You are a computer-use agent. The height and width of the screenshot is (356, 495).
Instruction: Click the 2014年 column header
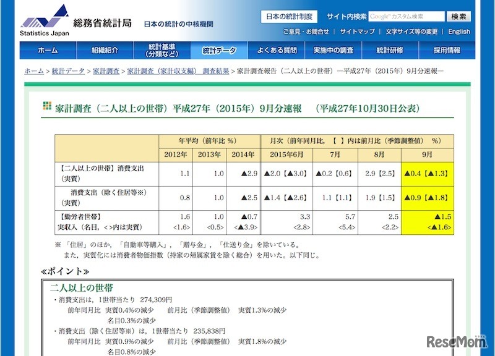[243, 155]
